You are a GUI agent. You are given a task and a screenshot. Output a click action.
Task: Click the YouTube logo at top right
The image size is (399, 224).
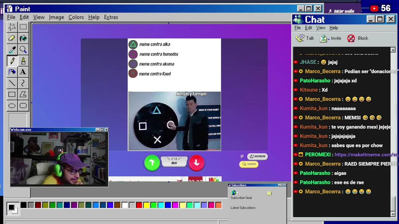point(374,9)
